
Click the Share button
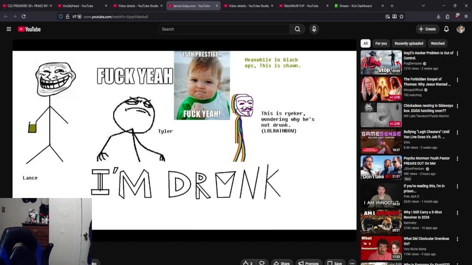[x=282, y=263]
